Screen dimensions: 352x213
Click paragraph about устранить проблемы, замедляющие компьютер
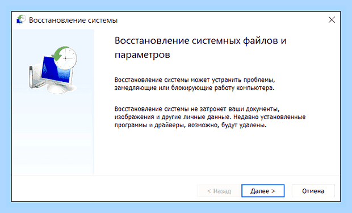coord(195,83)
